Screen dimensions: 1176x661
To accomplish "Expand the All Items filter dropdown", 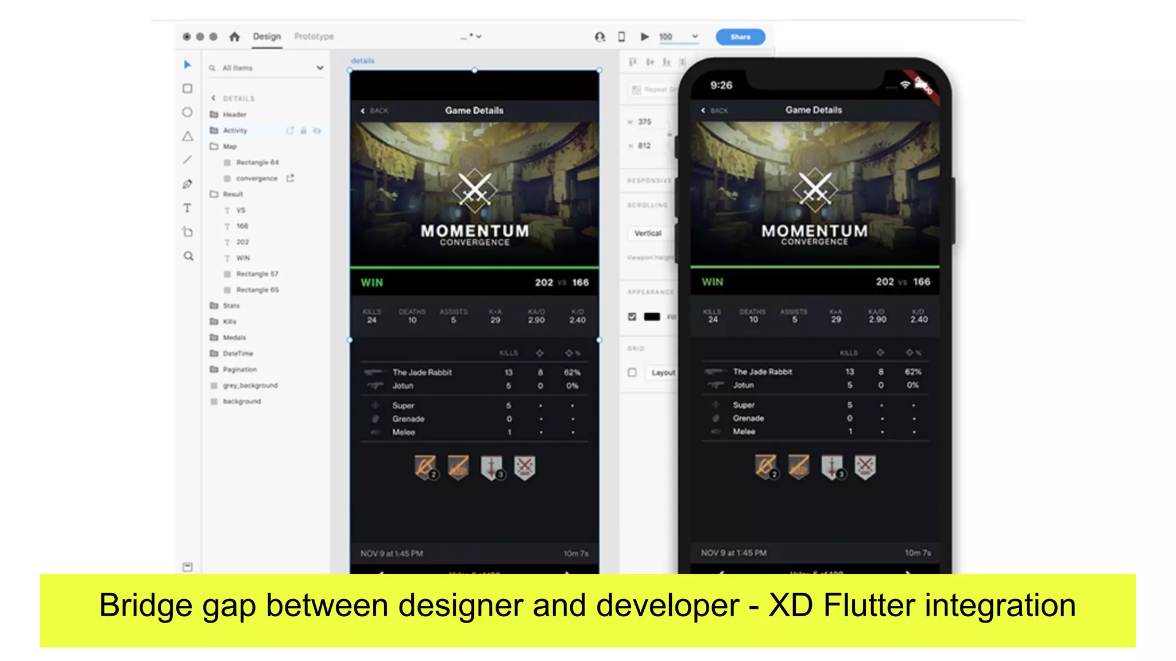I will pos(320,68).
